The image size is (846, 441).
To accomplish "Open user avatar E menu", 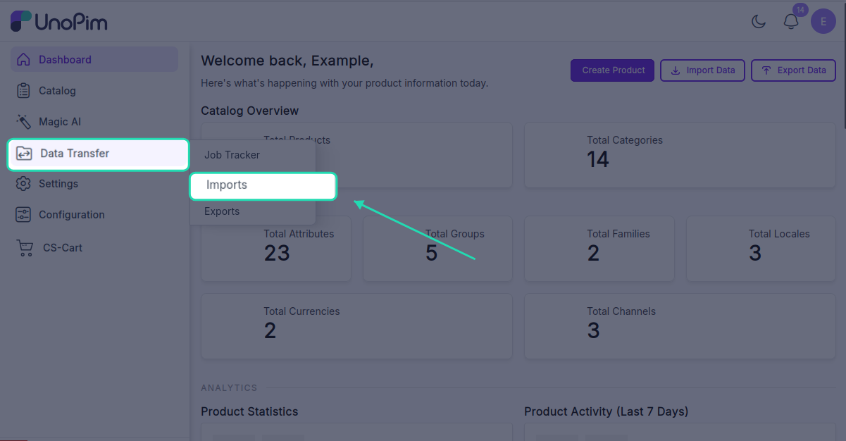I will click(x=823, y=21).
